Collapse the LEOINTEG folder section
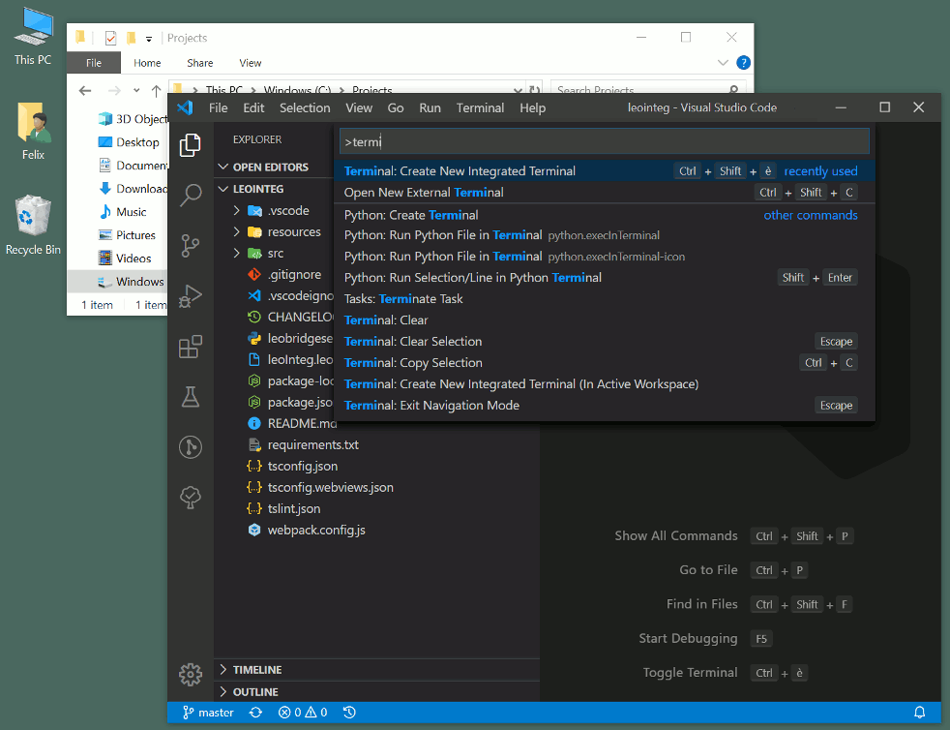 (x=223, y=189)
